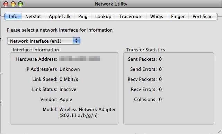The height and width of the screenshot is (134, 222).
Task: Minimize window with the yellow button
Action: 13,4
